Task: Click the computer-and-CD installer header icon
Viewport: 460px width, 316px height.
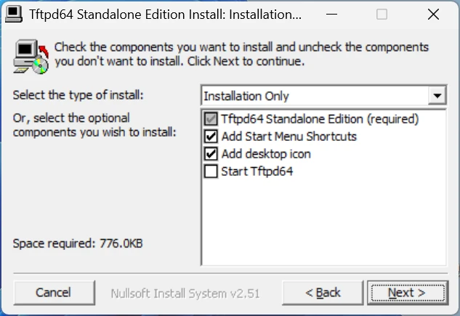Action: [31, 57]
